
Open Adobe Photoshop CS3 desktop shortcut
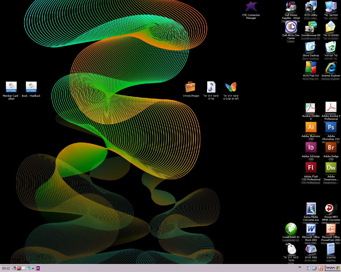(331, 127)
